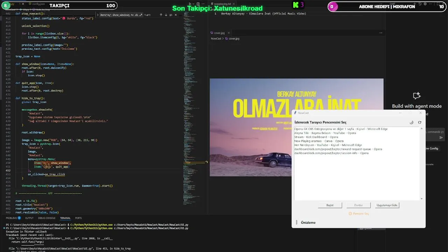Viewport: 448px width, 252px height.
Task: Click the send arrow in the chat input
Action: pos(441,138)
